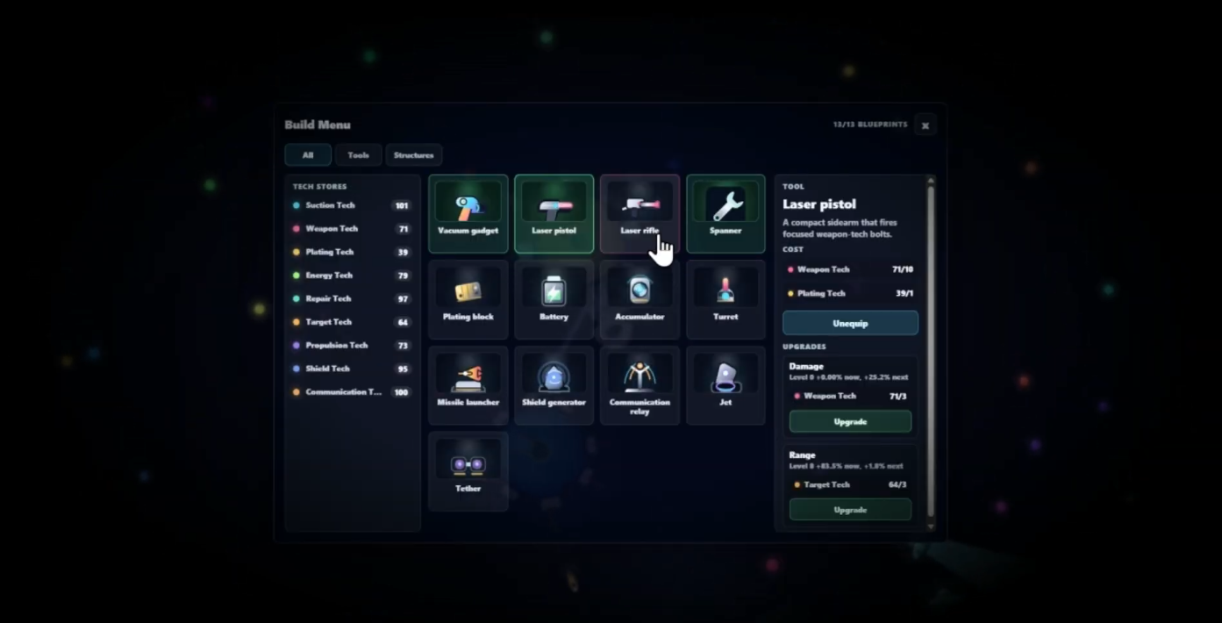Click the Weapon Tech 71/3 upgrade cost
This screenshot has height=623, width=1222.
click(x=850, y=396)
